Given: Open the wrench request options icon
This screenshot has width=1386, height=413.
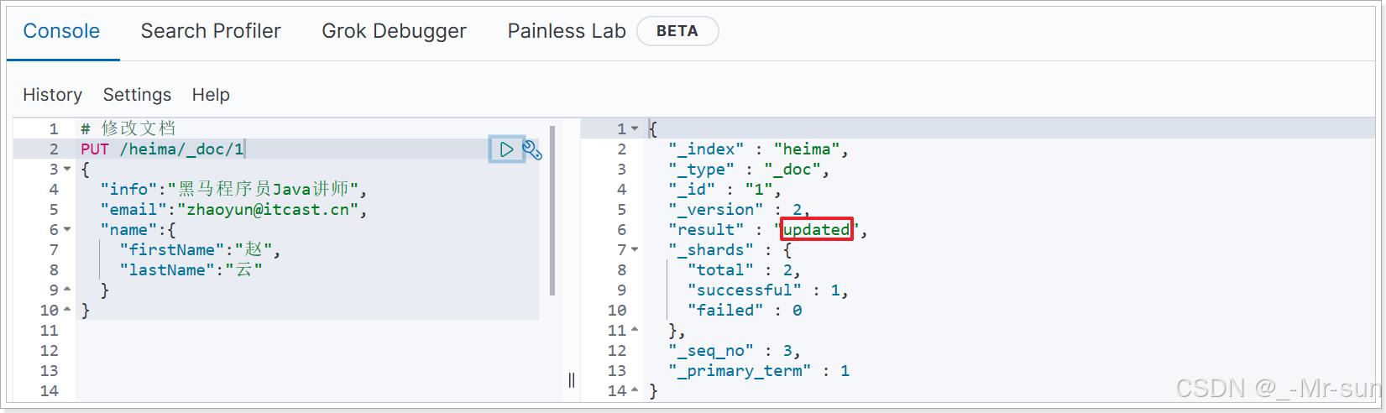Looking at the screenshot, I should click(532, 150).
